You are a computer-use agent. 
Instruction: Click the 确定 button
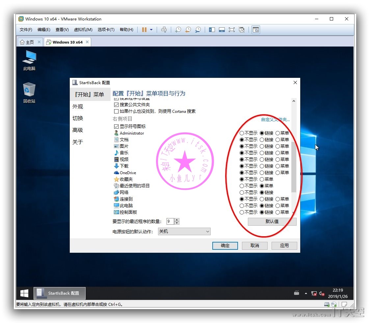(x=225, y=246)
